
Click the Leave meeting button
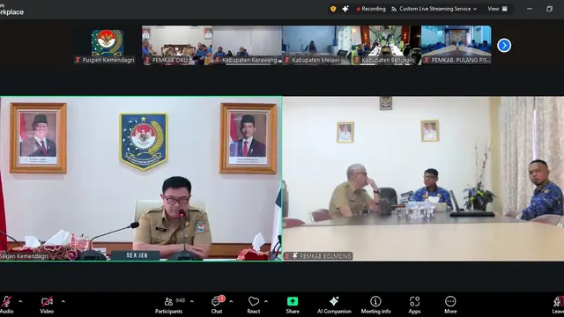point(558,305)
